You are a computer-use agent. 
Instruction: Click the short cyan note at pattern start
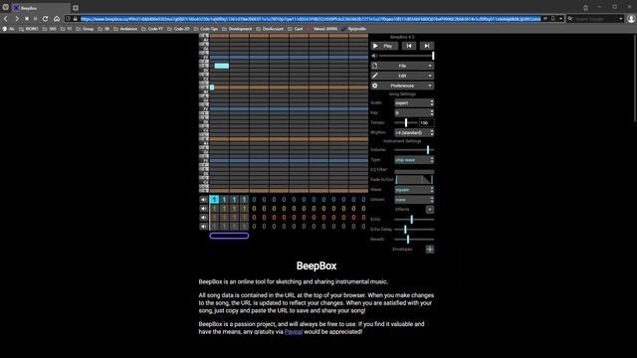pyautogui.click(x=212, y=88)
